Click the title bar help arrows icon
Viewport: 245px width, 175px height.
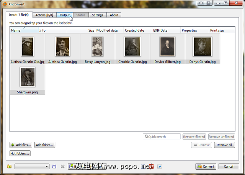[201, 3]
